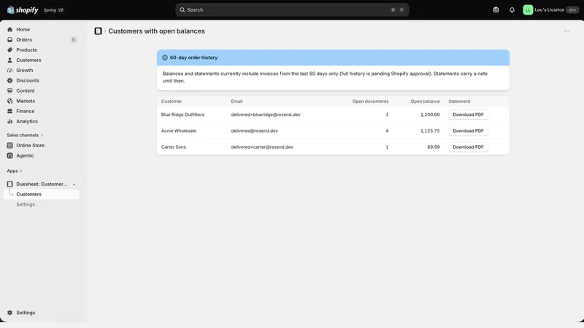Screen dimensions: 584x328
Task: Click the Settings gear icon
Action: (x=9, y=313)
